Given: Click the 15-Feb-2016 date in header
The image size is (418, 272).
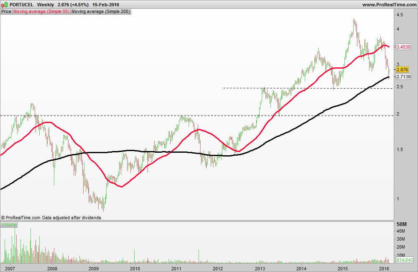Looking at the screenshot, I should [x=106, y=5].
